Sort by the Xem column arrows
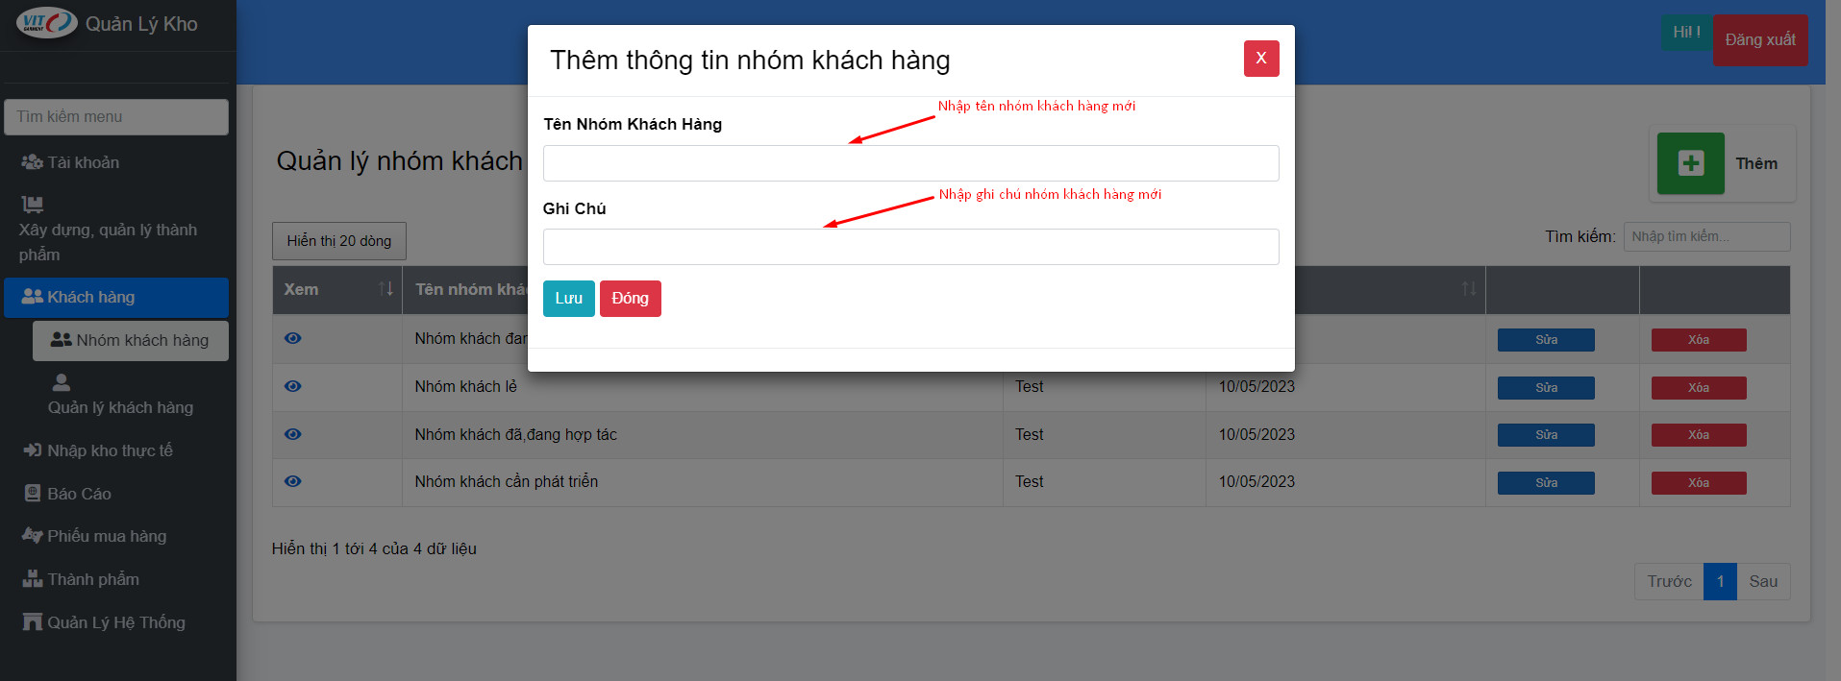1841x681 pixels. [386, 289]
